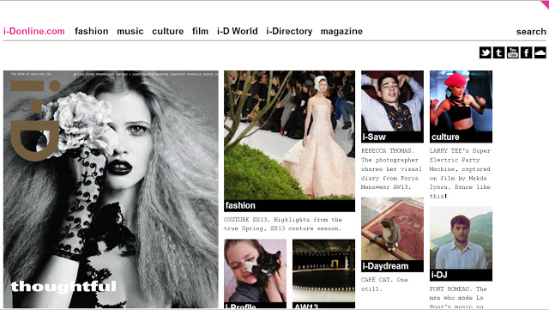Viewport: 549px width, 310px height.
Task: Click the black fashion label bar
Action: pyautogui.click(x=290, y=206)
